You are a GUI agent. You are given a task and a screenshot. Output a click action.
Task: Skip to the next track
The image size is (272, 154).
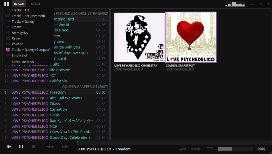[65, 147]
